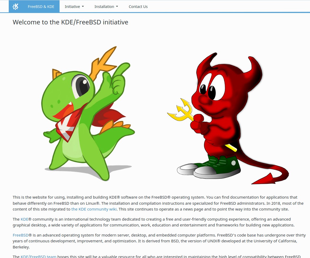Click Konqi's large dark eye

click(81, 86)
